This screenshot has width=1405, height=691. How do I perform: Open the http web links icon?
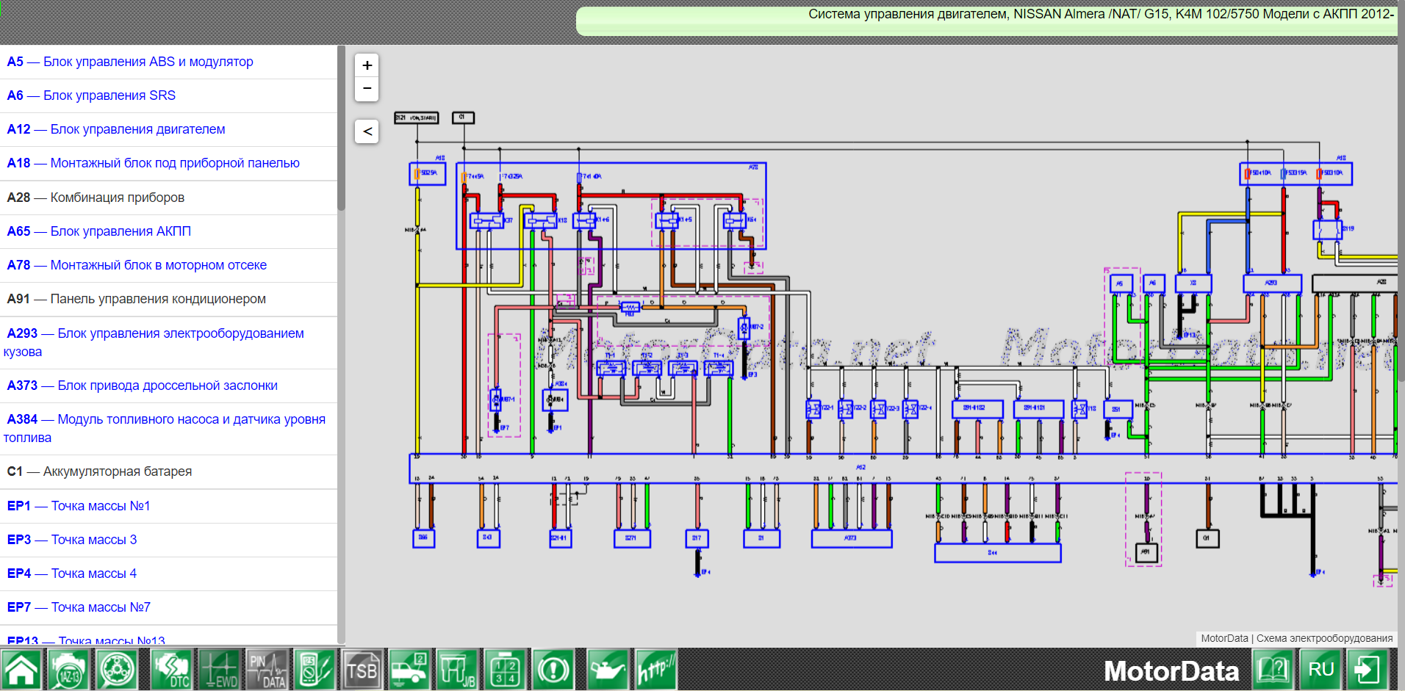pyautogui.click(x=655, y=670)
